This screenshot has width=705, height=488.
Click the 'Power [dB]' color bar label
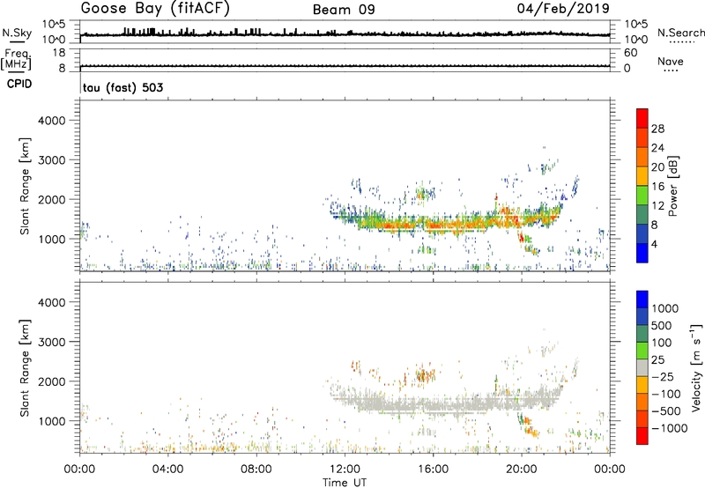coord(673,186)
